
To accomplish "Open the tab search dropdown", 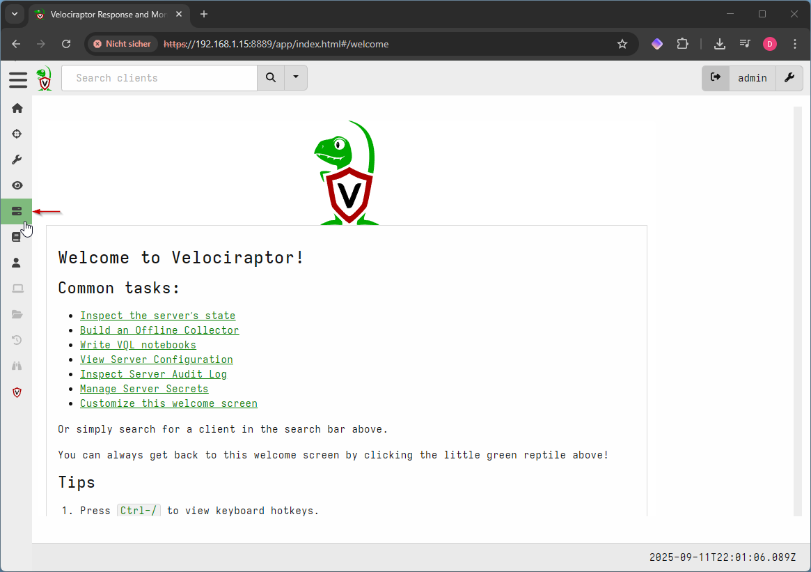I will pos(15,14).
